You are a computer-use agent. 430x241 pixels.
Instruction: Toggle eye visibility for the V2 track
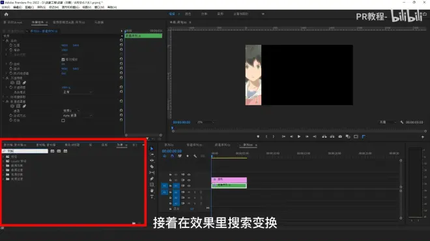click(189, 180)
